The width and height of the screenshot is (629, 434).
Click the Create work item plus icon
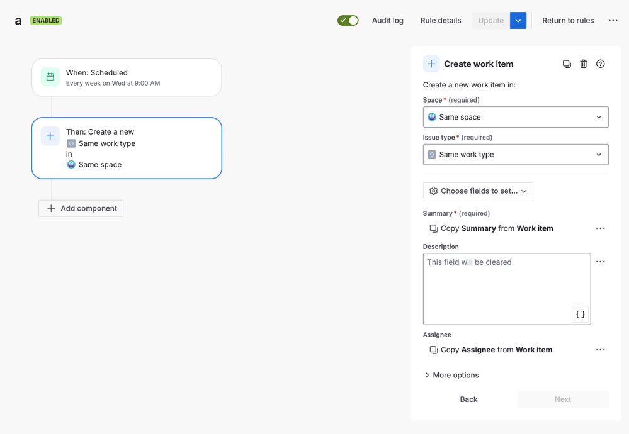tap(431, 64)
